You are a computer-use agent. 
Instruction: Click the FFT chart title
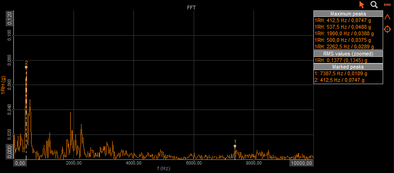191,8
